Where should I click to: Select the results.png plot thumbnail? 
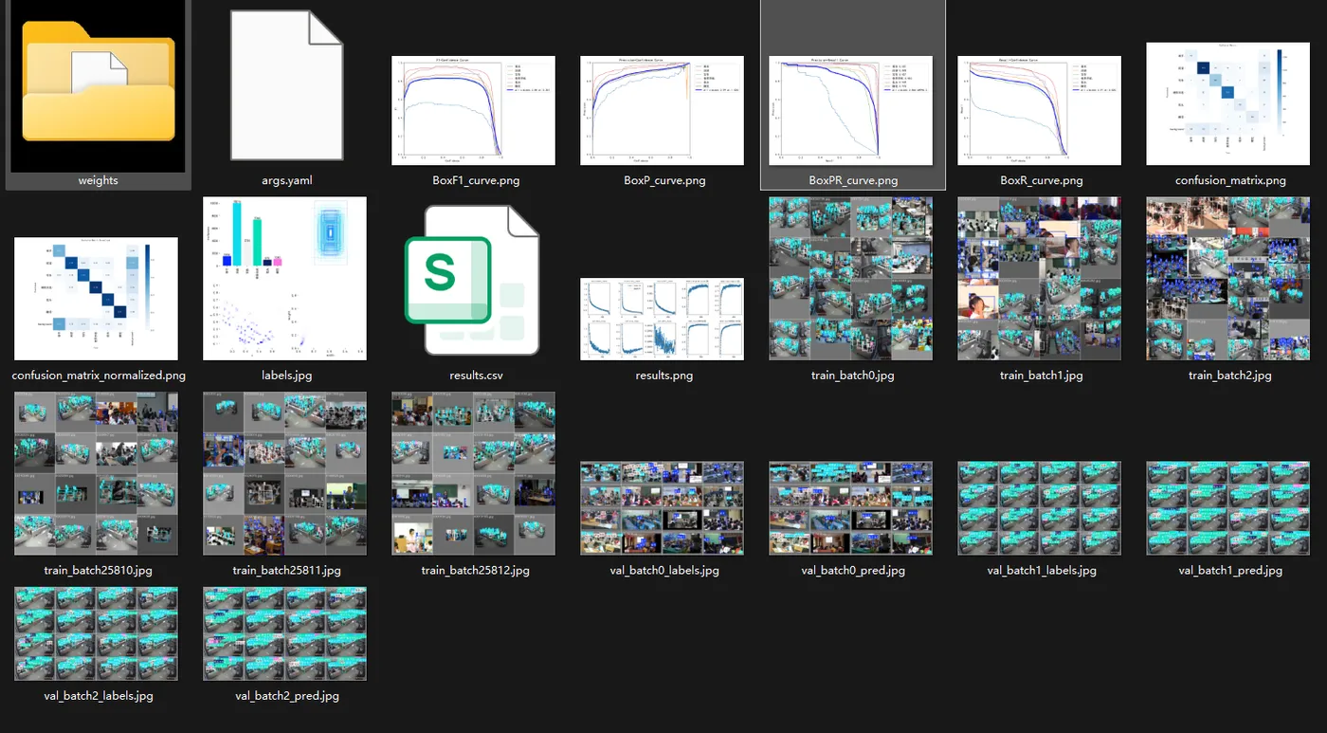click(x=662, y=320)
